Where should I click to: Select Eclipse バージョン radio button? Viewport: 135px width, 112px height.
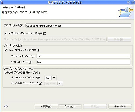(x=13, y=78)
